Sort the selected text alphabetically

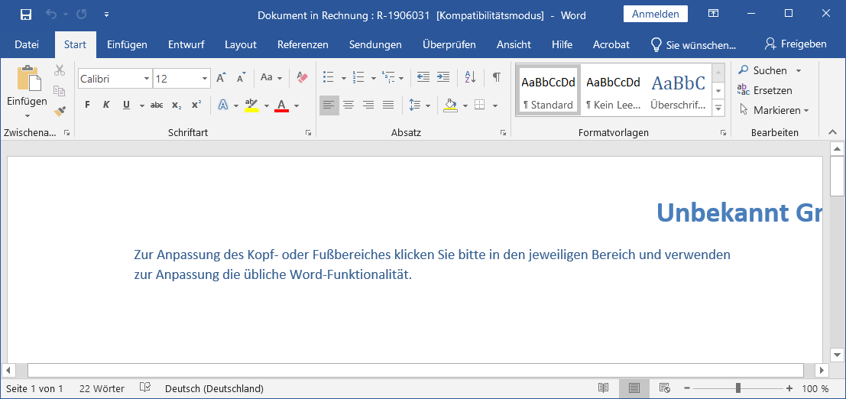[470, 77]
